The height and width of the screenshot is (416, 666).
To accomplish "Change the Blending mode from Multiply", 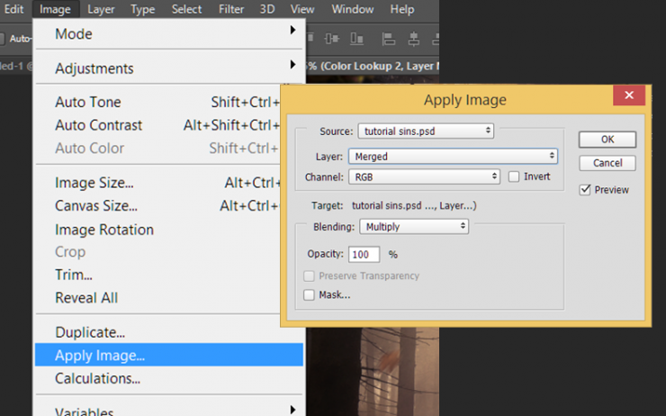I will [x=414, y=227].
